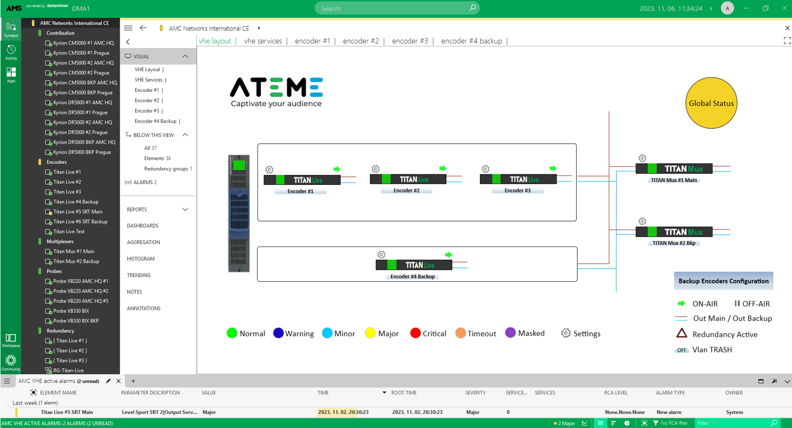Open ALARMS 2 in side panel
The height and width of the screenshot is (428, 792).
click(x=141, y=182)
